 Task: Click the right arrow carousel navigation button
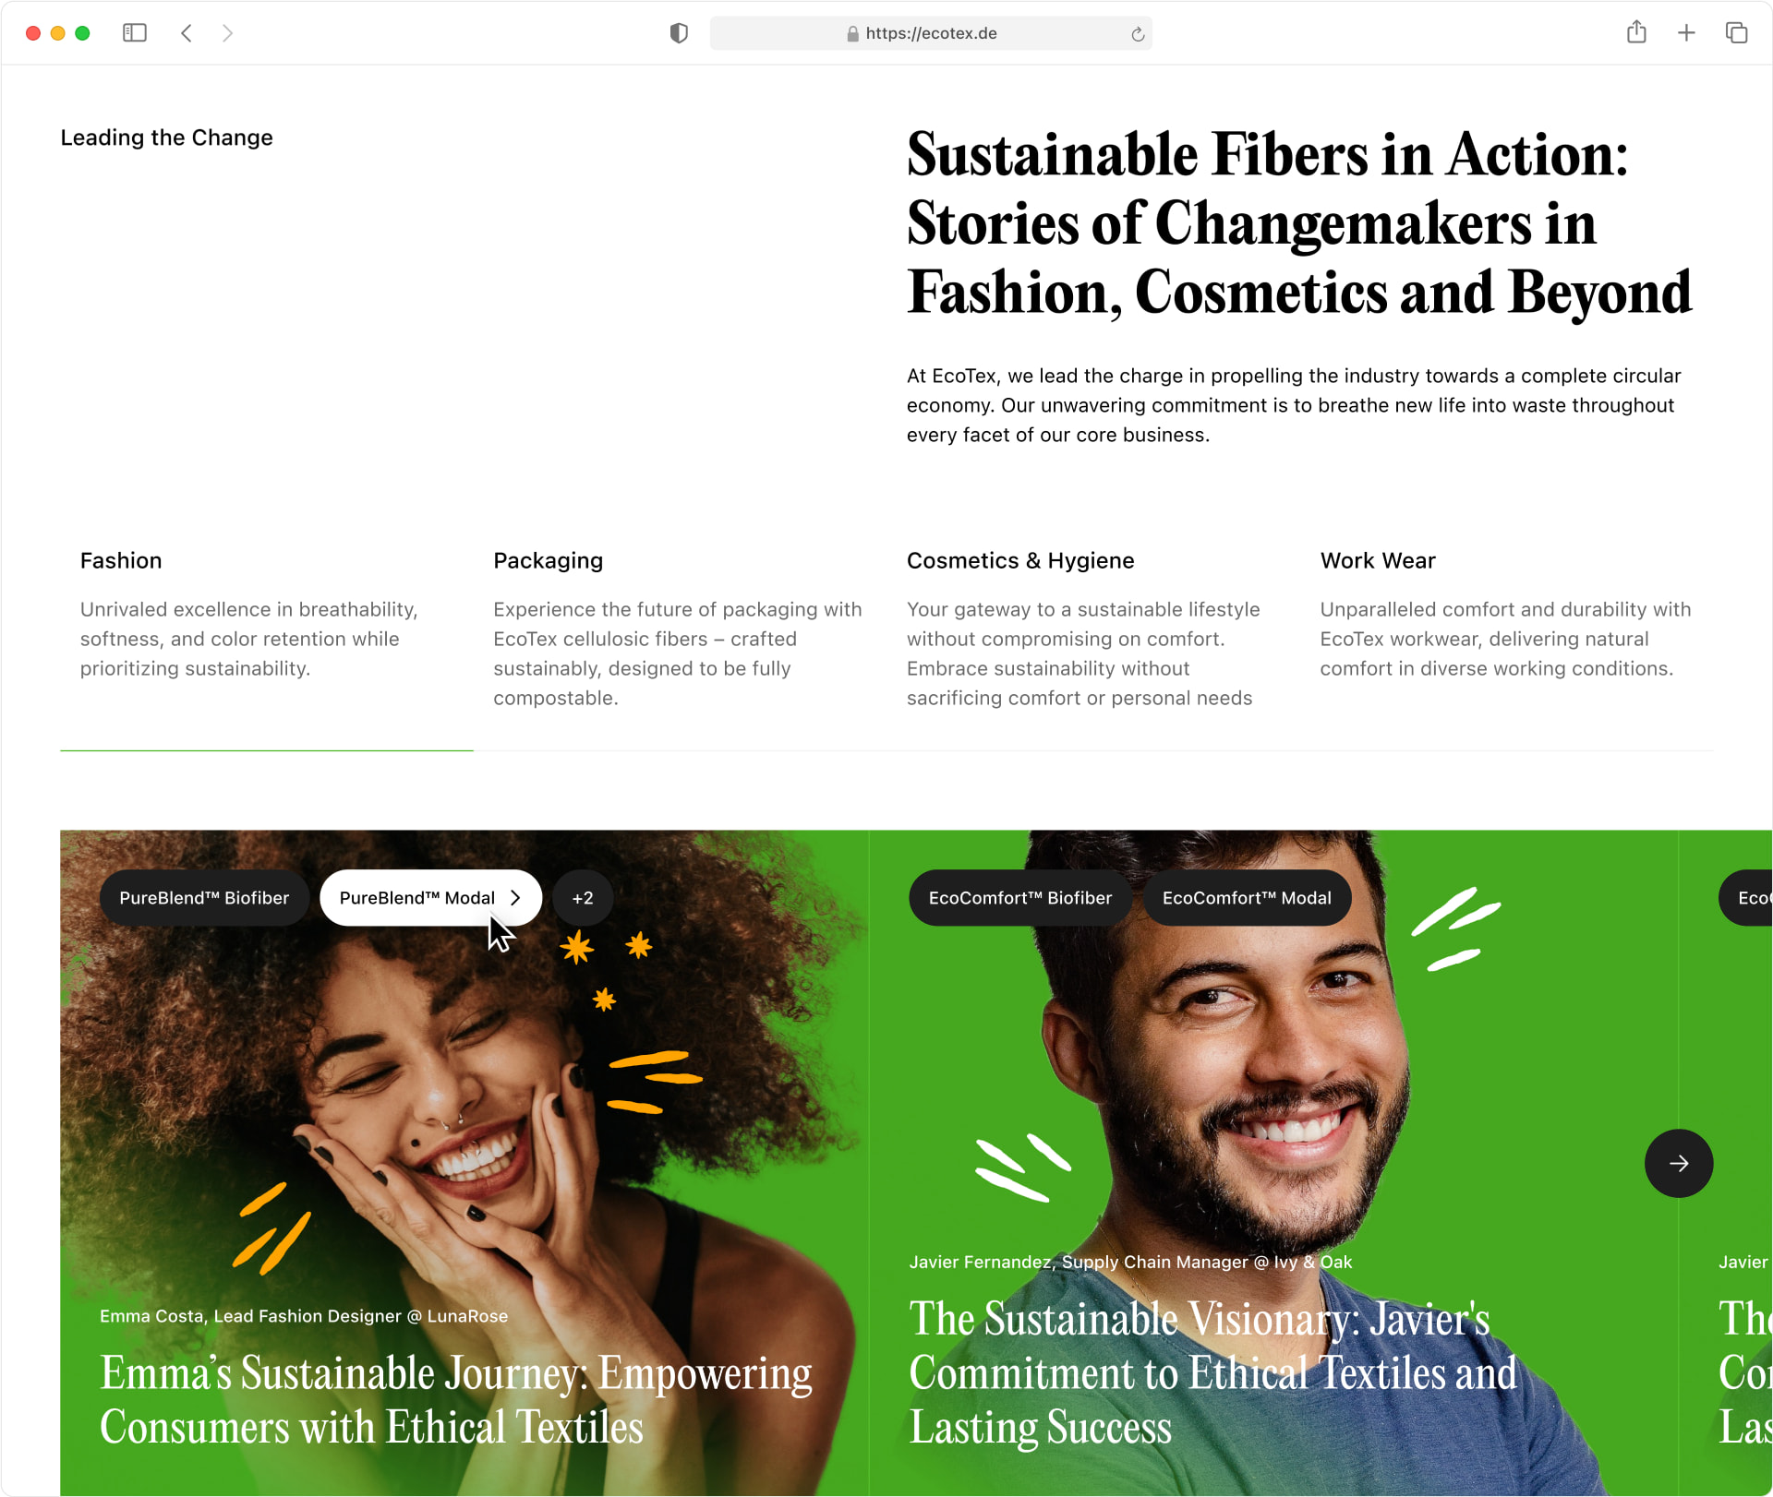(1678, 1165)
